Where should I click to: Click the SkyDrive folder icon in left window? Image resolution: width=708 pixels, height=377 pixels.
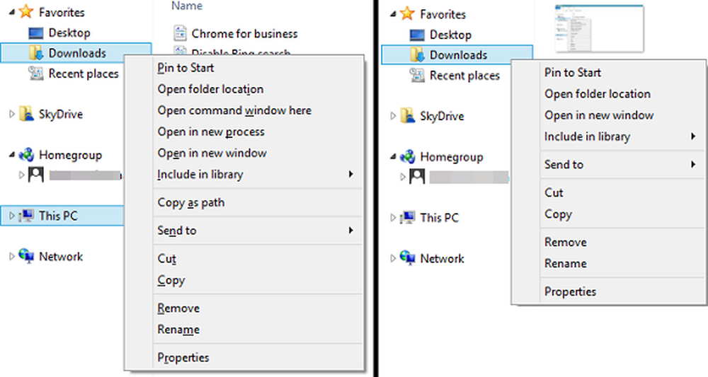point(26,114)
